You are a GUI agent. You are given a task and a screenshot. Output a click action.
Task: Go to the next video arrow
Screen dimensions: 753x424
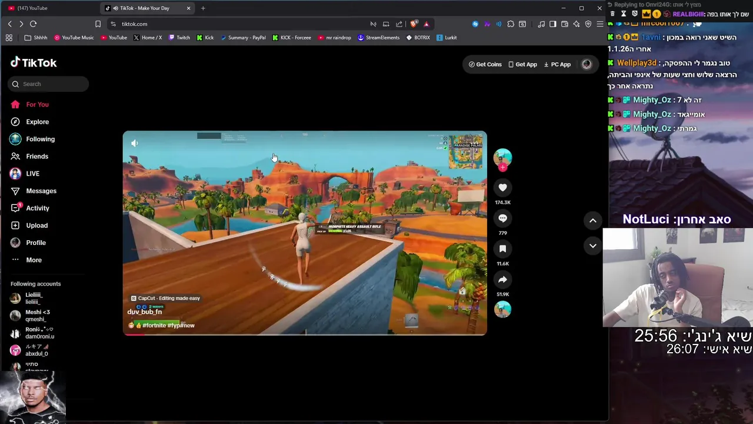[593, 246]
